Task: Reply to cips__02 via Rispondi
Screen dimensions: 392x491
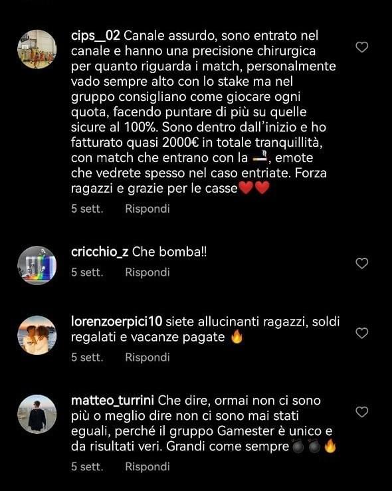Action: [147, 209]
